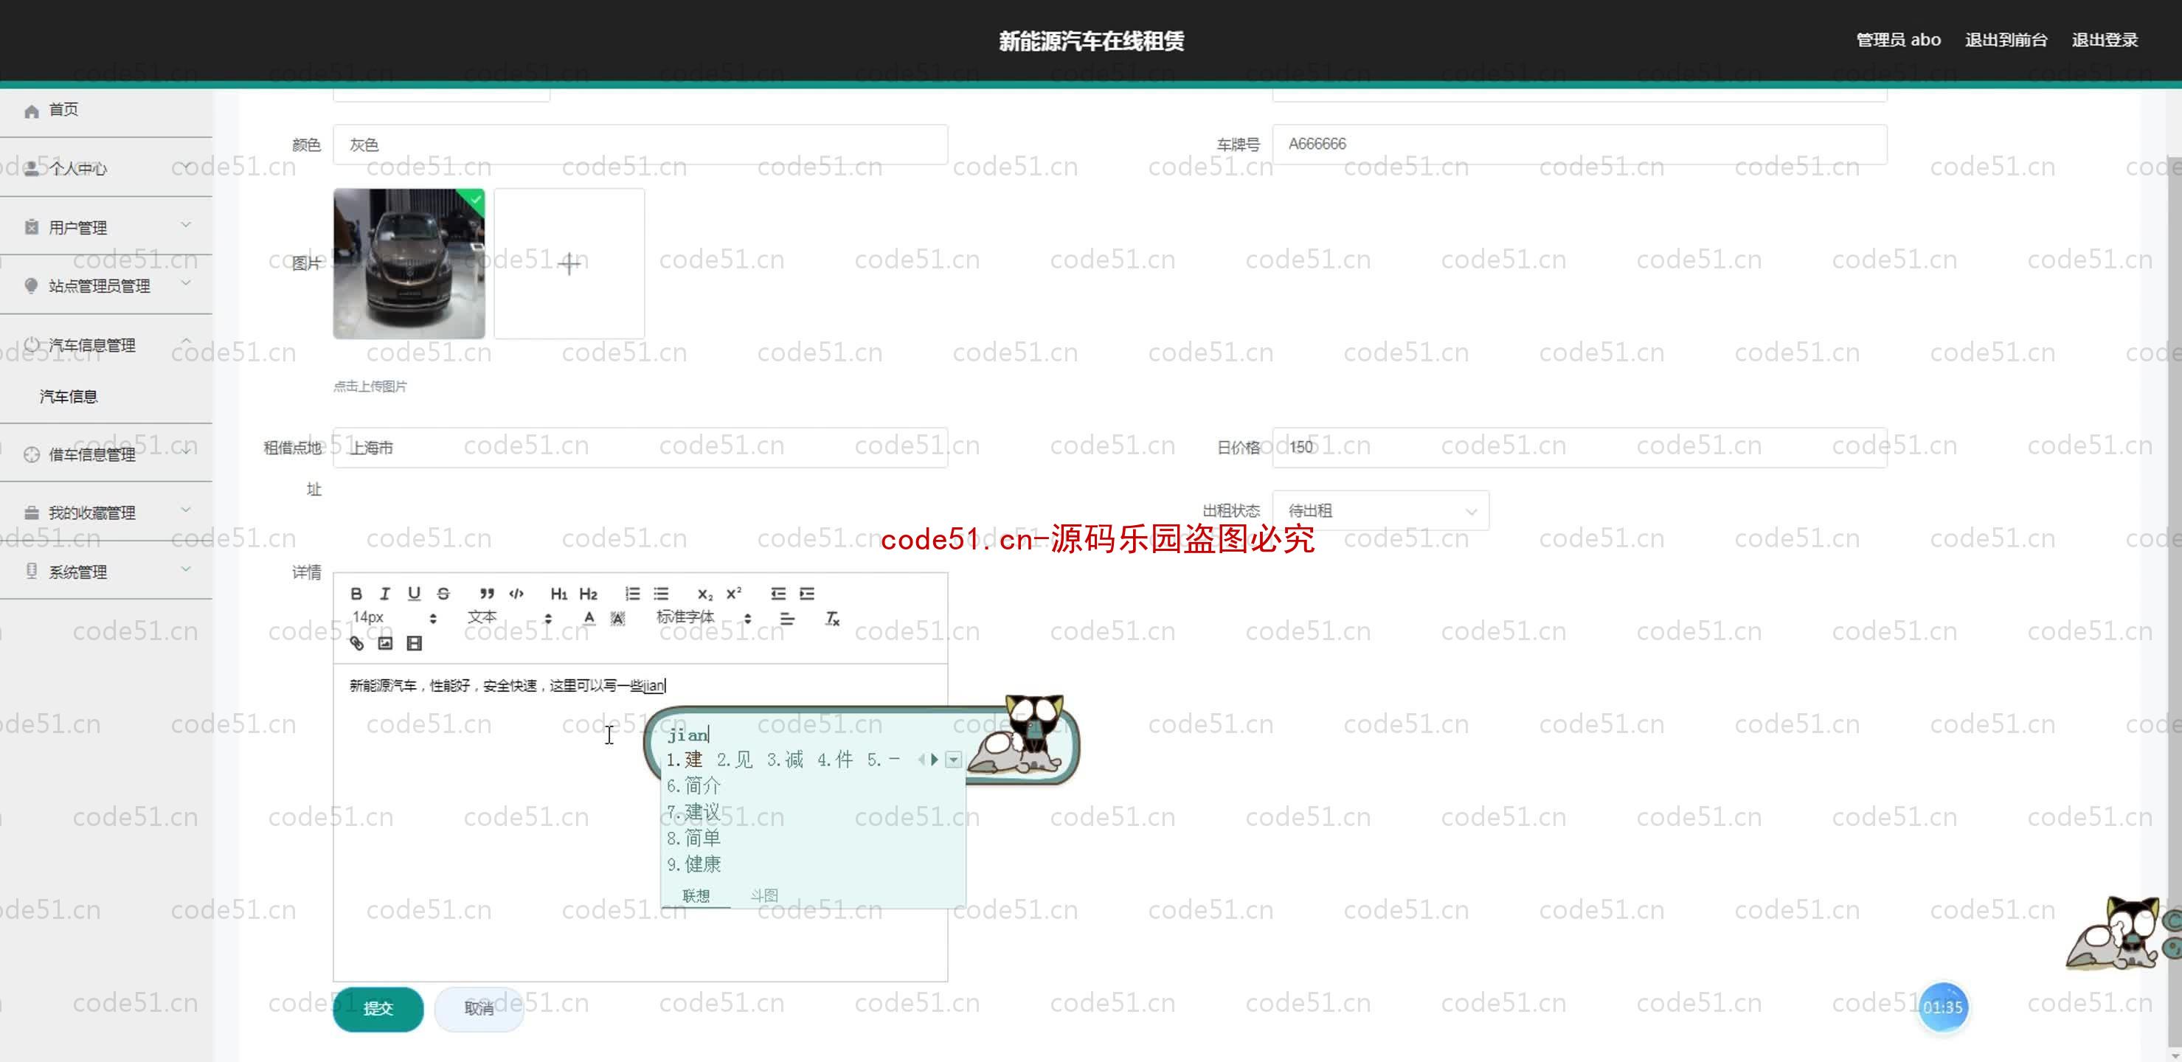Select the Block Quote icon
This screenshot has width=2182, height=1062.
point(485,593)
